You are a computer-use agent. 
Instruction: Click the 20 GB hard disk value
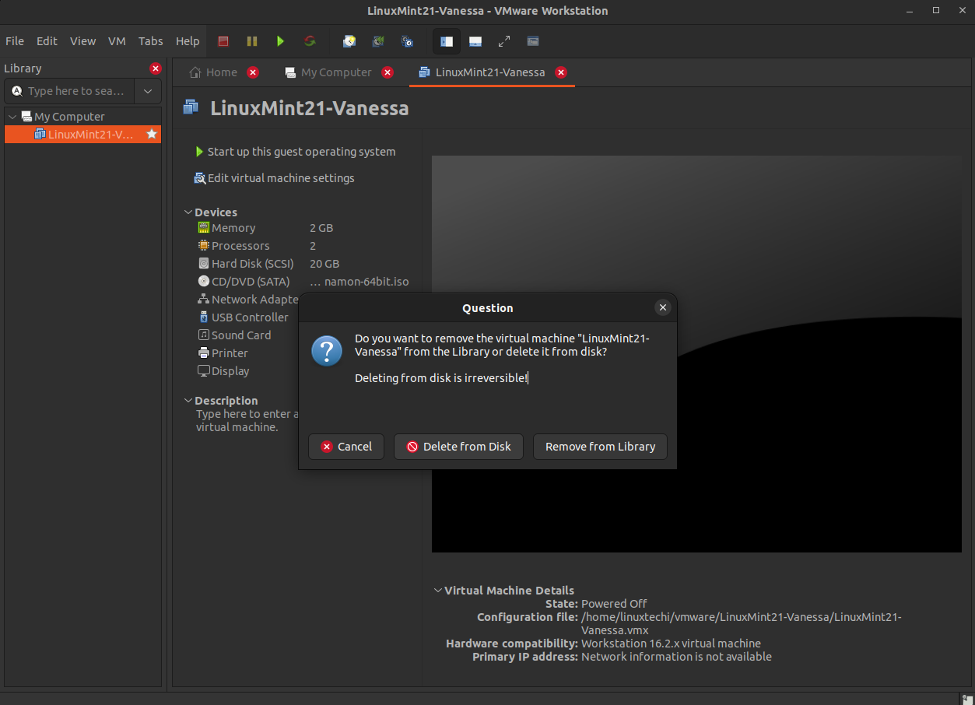(324, 264)
